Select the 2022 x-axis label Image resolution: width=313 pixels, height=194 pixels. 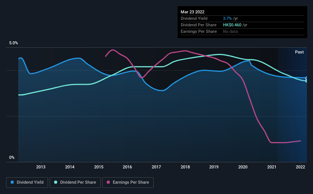(300, 167)
